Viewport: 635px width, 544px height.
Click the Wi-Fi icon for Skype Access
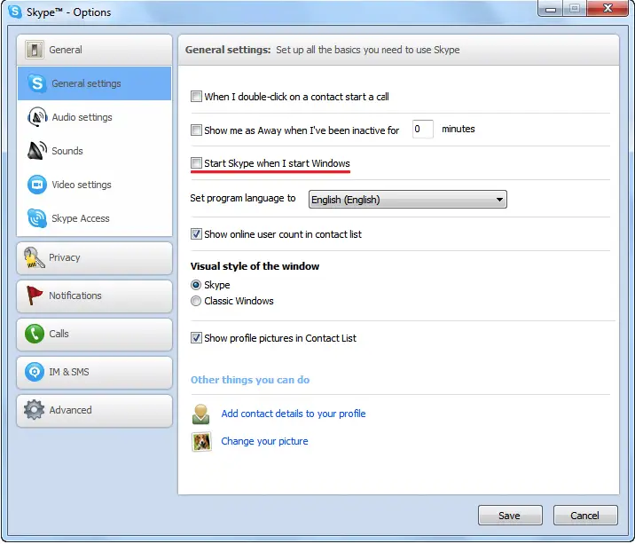click(37, 218)
